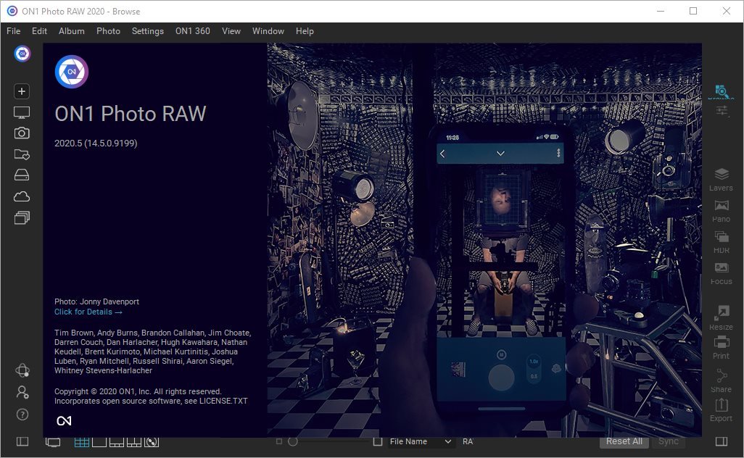This screenshot has width=744, height=458.
Task: Open the cataloged folders icon
Action: coord(21,154)
